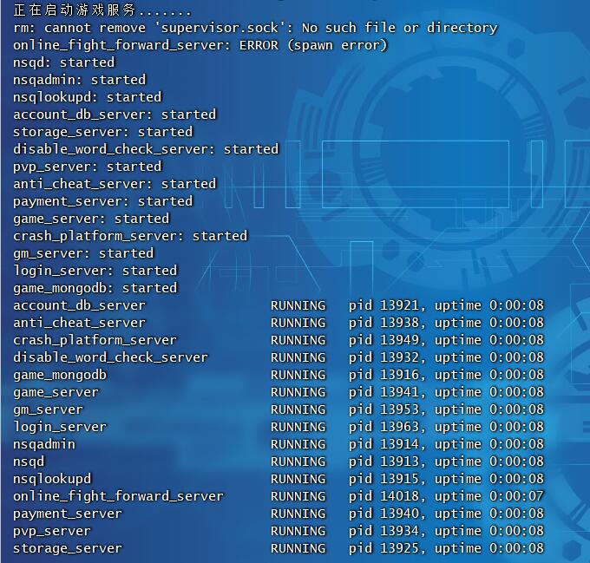Click RUNNING status of storage_server
The width and height of the screenshot is (590, 563).
pyautogui.click(x=298, y=548)
